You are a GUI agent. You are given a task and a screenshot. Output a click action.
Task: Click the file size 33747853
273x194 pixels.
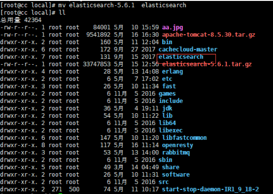(96, 64)
